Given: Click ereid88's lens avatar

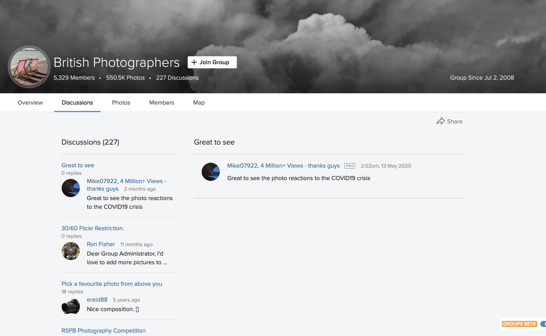Looking at the screenshot, I should [x=71, y=306].
